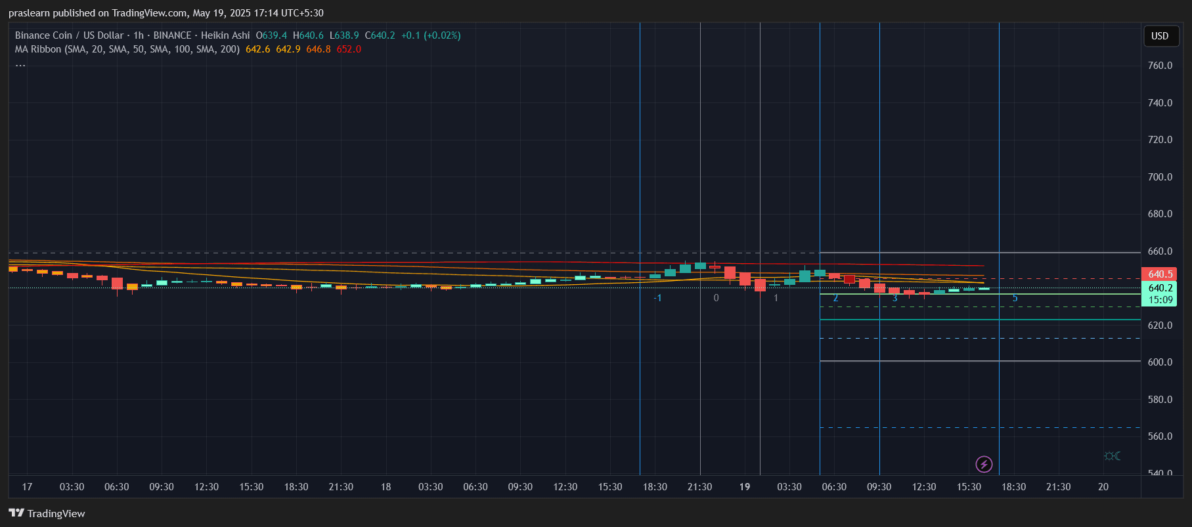Click the orange 646.8 SMA 100 value
This screenshot has width=1192, height=527.
(x=319, y=49)
